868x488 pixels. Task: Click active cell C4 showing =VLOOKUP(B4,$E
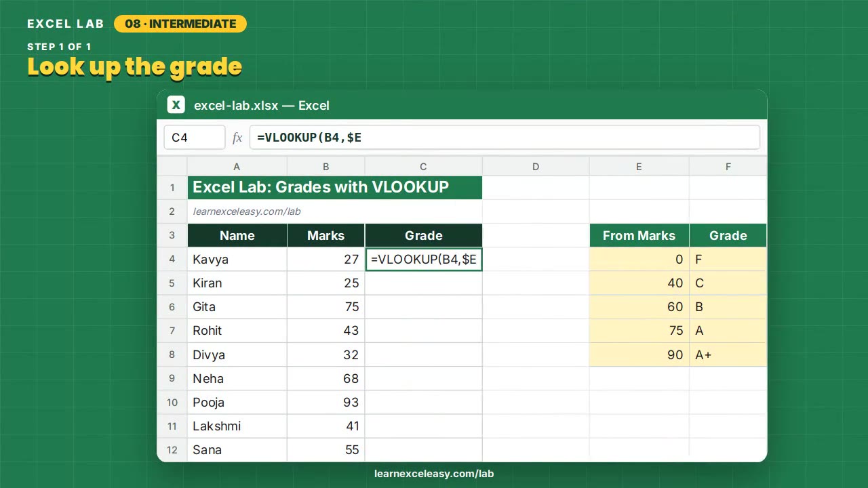click(424, 259)
